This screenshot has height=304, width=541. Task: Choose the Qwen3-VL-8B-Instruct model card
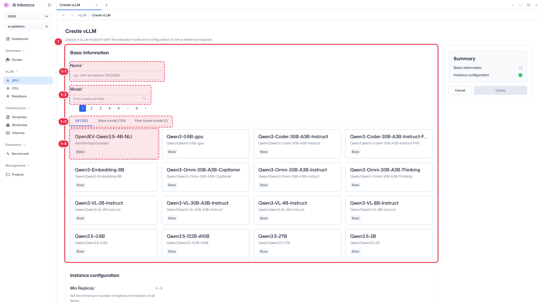(389, 210)
